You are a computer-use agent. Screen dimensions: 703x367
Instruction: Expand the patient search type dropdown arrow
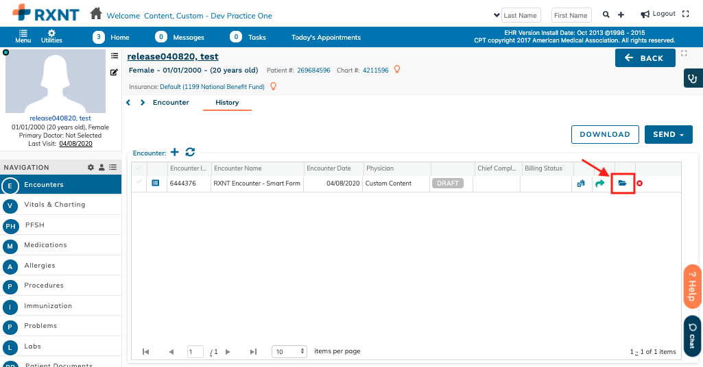(x=497, y=15)
